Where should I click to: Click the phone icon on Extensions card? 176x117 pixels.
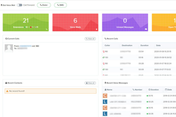pos(46,29)
